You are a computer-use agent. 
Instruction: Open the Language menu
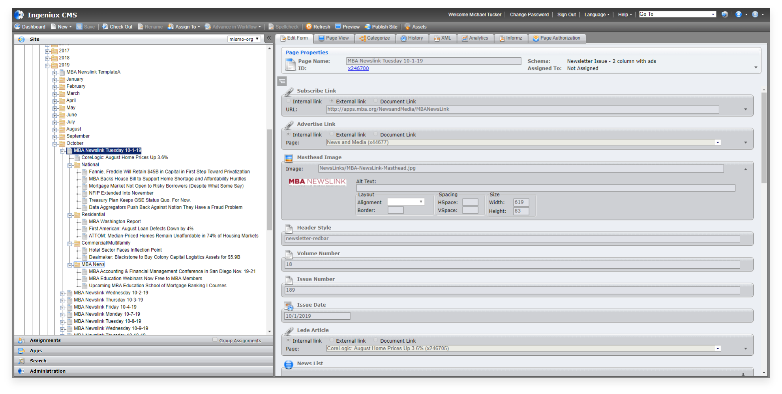click(x=596, y=15)
